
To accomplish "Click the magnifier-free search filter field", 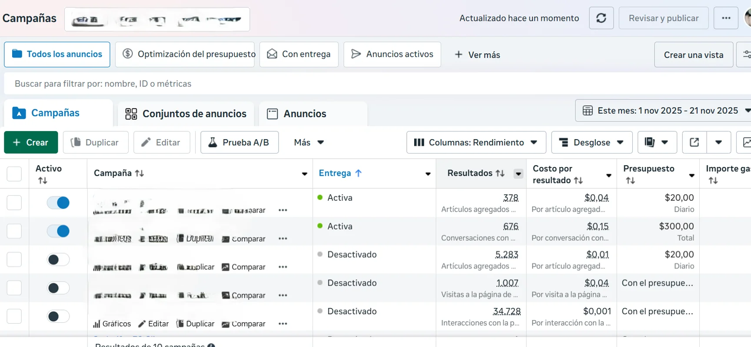I will coord(377,84).
